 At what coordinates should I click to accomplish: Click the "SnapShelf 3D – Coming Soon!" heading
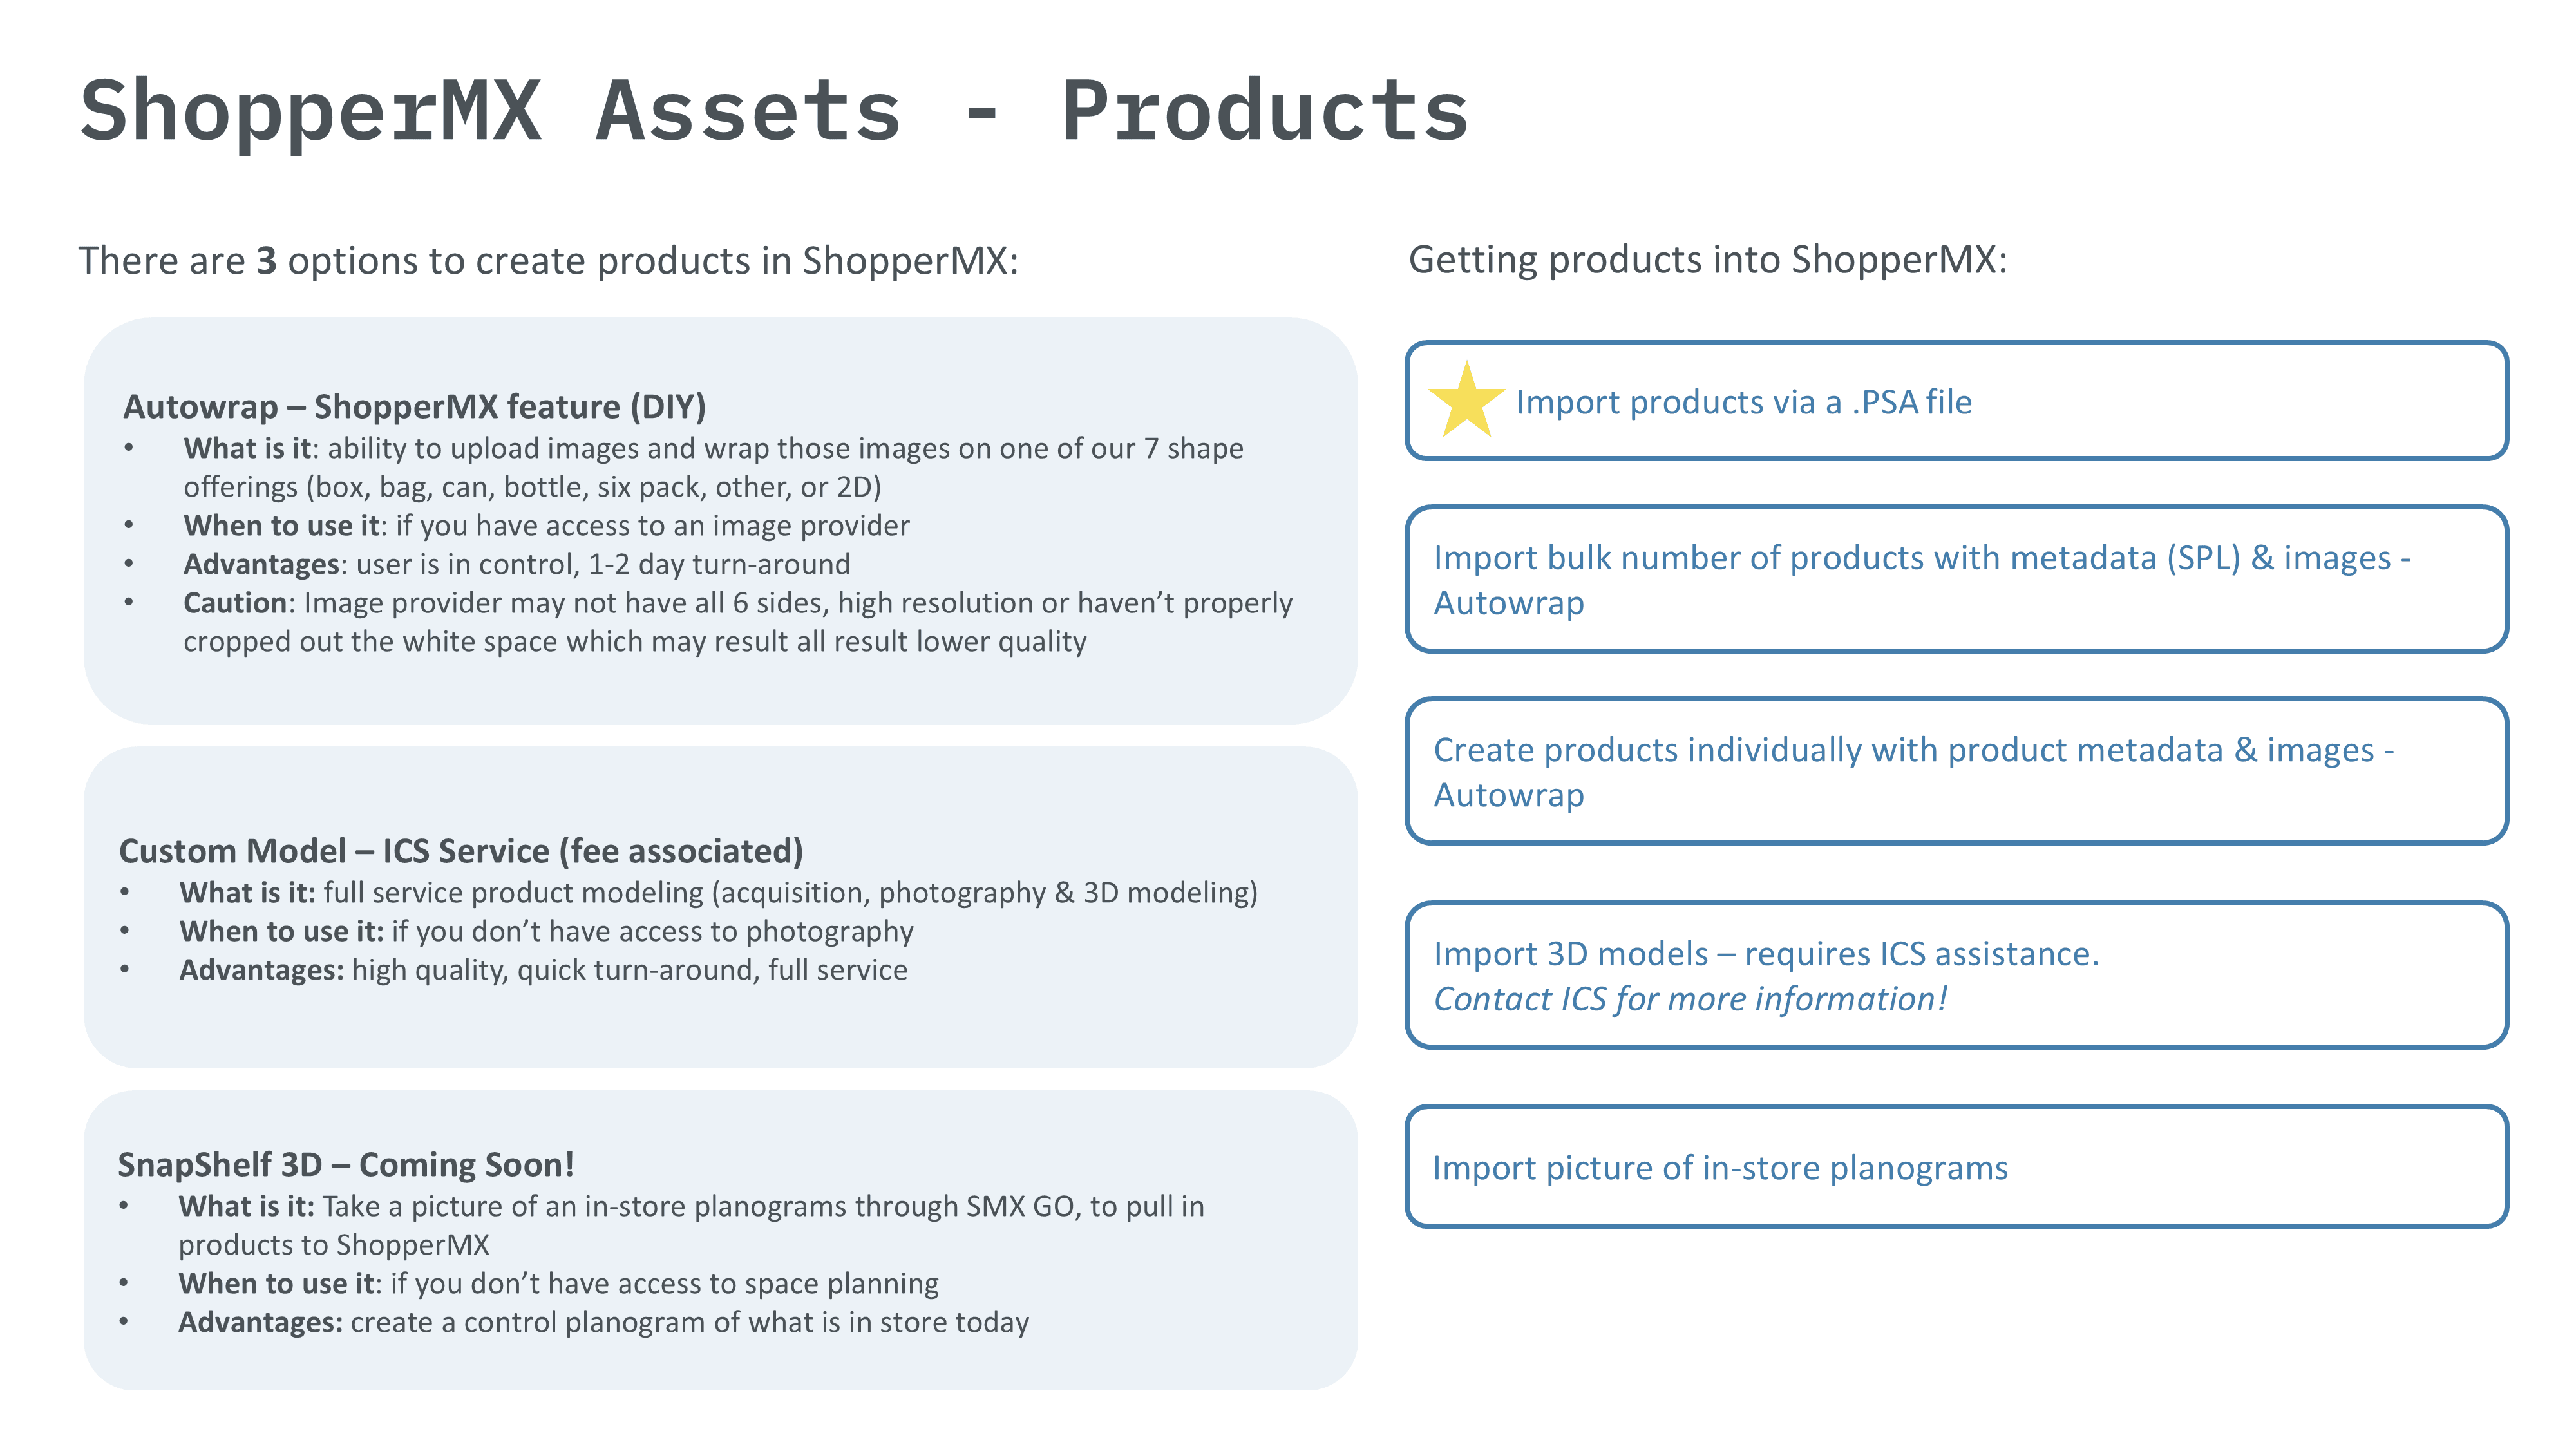click(x=346, y=1165)
